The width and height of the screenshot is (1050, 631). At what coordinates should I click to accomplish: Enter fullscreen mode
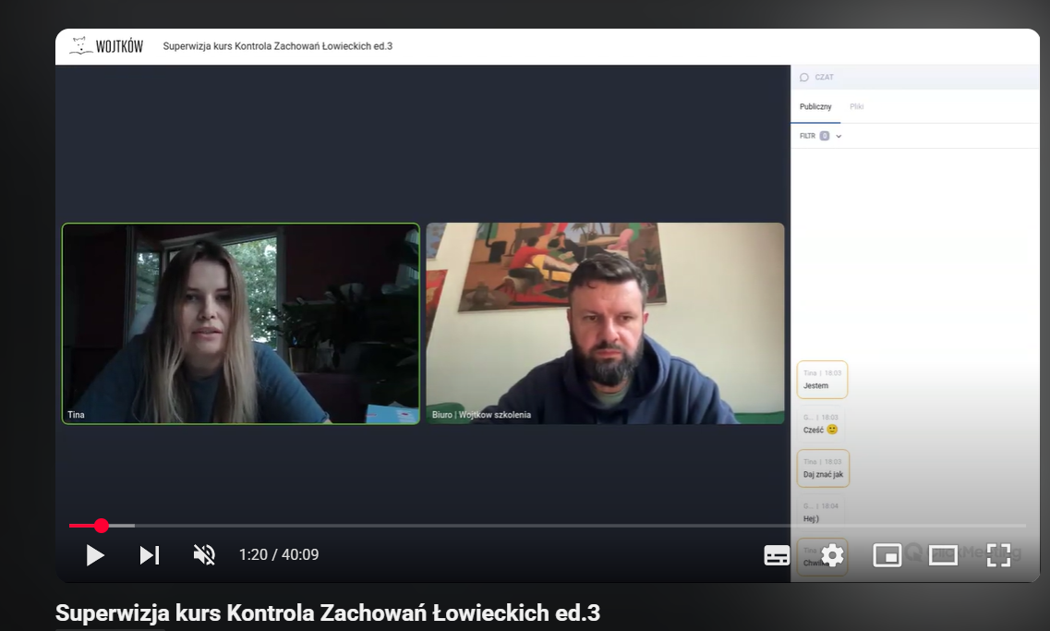point(998,555)
